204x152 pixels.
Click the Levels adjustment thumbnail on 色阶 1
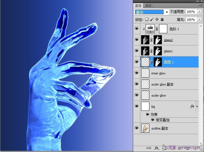(150, 29)
